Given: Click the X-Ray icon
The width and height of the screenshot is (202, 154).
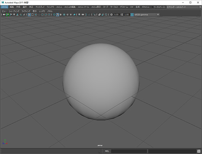Looking at the screenshot, I should tap(99, 15).
